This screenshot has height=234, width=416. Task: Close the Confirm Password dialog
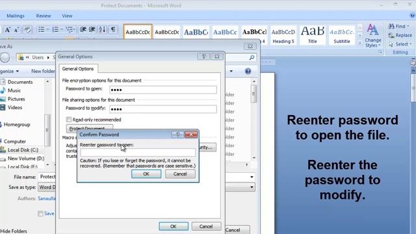(190, 135)
